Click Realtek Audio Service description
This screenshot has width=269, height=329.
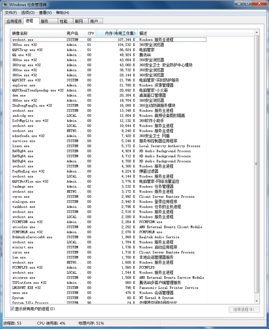(x=159, y=237)
